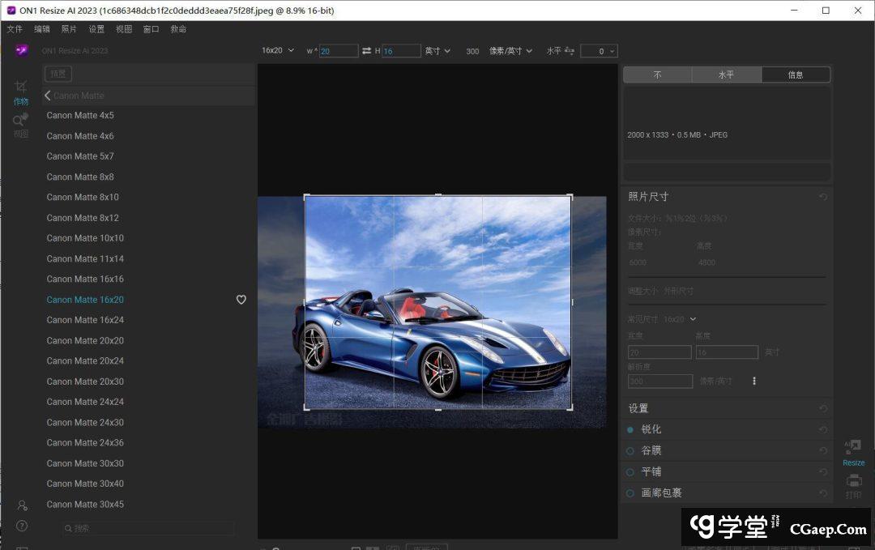Open the 文件 menu
This screenshot has width=875, height=550.
coord(15,29)
